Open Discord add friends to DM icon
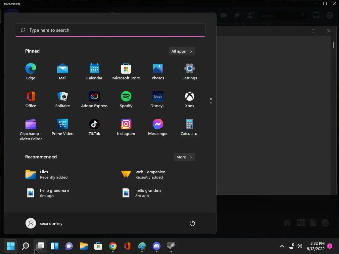Screen dimensions: 339x254 coord(250,15)
